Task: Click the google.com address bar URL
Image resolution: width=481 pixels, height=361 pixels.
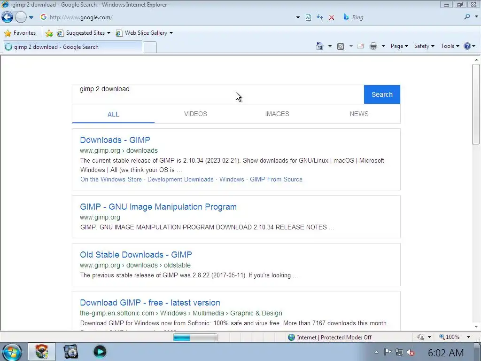Action: tap(81, 17)
